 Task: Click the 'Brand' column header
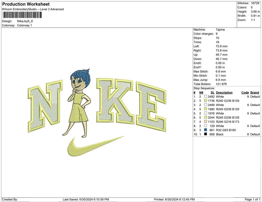pyautogui.click(x=255, y=93)
